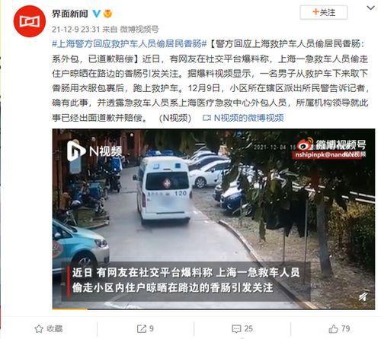This screenshot has width=381, height=339.
Task: Like the post with thumbs-up 79
Action: 339,329
